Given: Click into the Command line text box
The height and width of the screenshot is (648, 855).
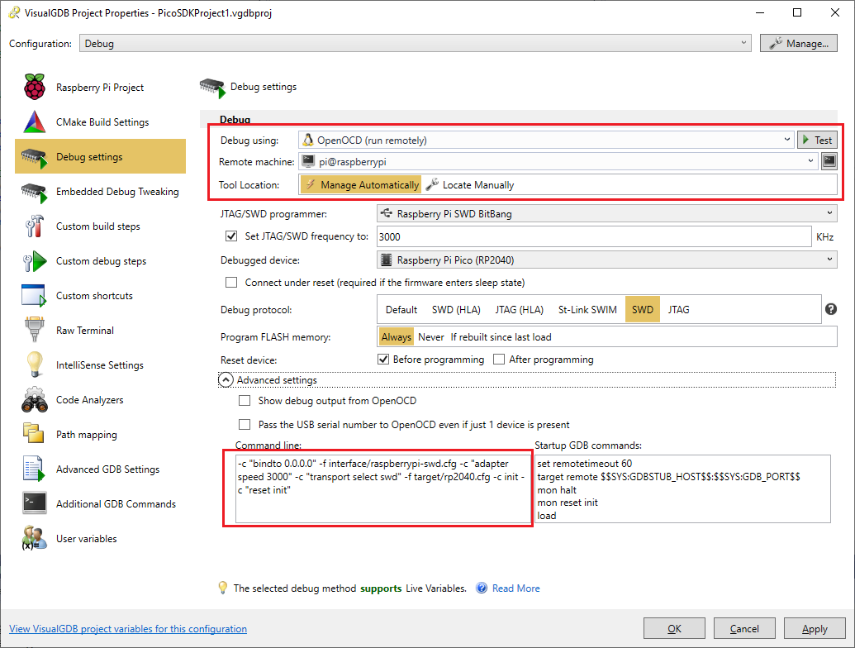Looking at the screenshot, I should tap(382, 488).
